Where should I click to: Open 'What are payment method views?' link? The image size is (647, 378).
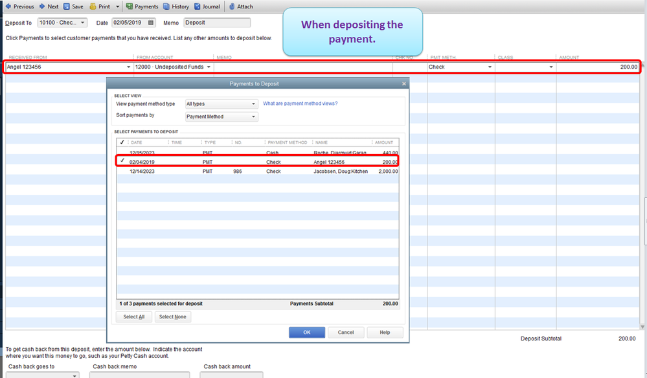click(300, 104)
